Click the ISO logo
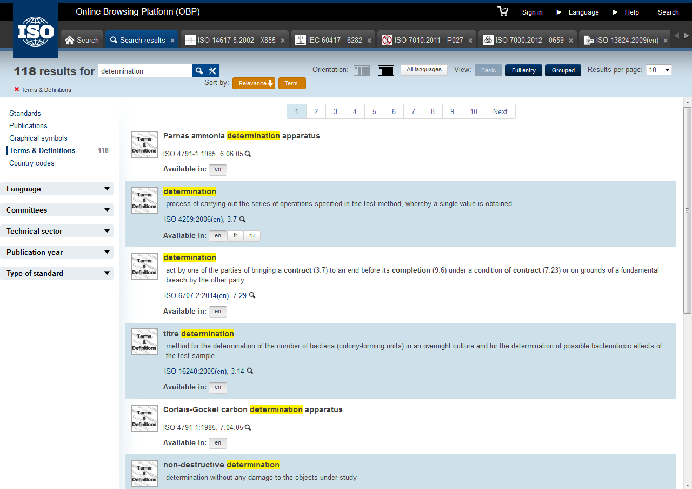692x489 pixels. (36, 30)
